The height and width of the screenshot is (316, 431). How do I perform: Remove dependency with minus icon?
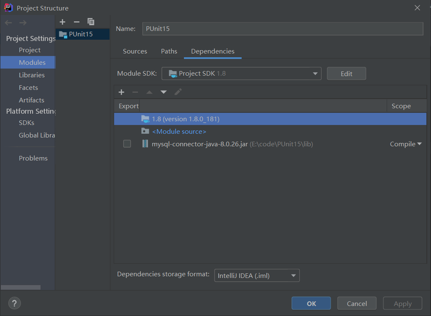pyautogui.click(x=135, y=92)
